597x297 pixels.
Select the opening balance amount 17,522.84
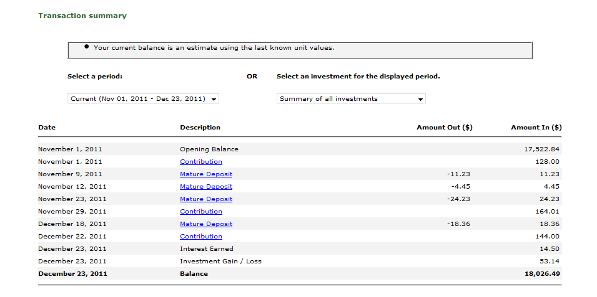coord(542,149)
